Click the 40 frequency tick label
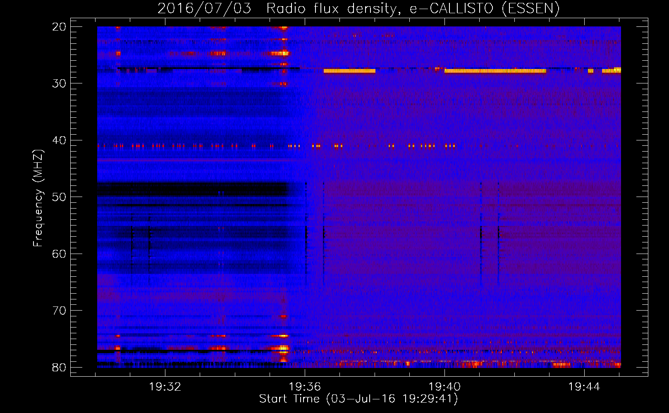The width and height of the screenshot is (669, 413). (59, 140)
